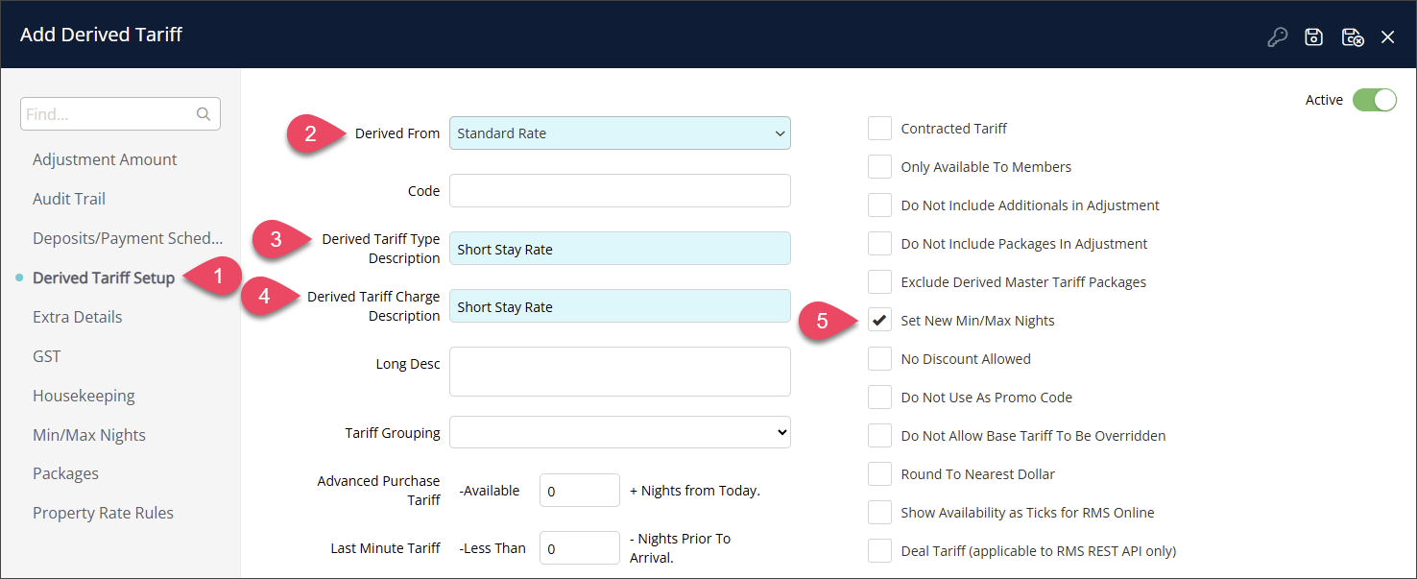Open Deposits/Payment Schedule section
1417x579 pixels.
coord(128,238)
